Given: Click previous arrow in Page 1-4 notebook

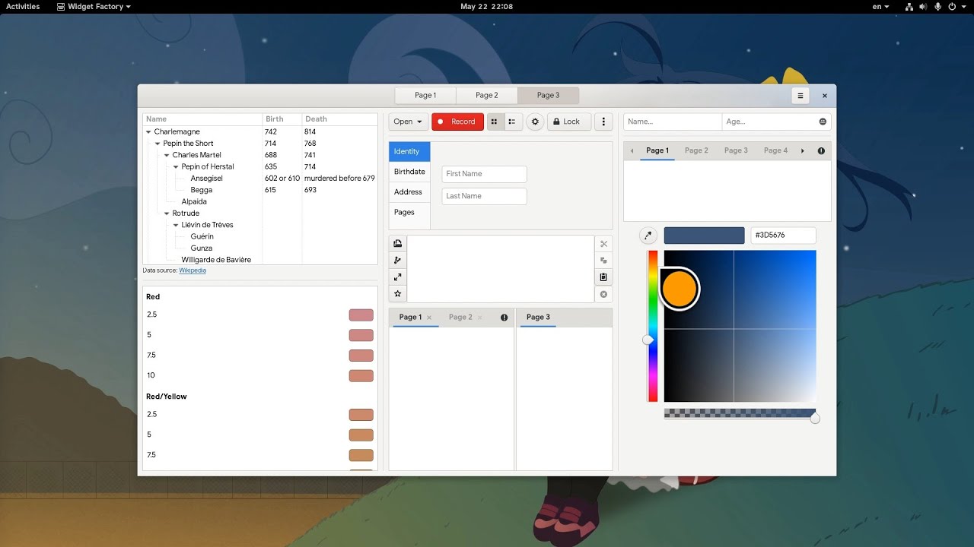Looking at the screenshot, I should pos(632,150).
